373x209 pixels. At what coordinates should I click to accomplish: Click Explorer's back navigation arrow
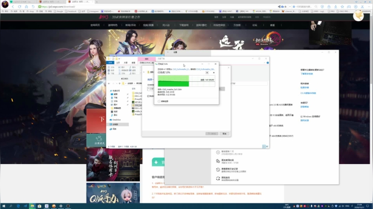click(109, 83)
